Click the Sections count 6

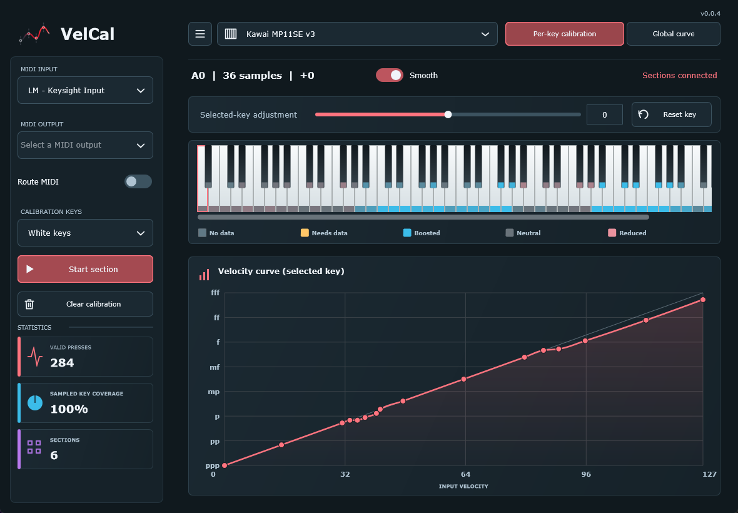(x=54, y=455)
